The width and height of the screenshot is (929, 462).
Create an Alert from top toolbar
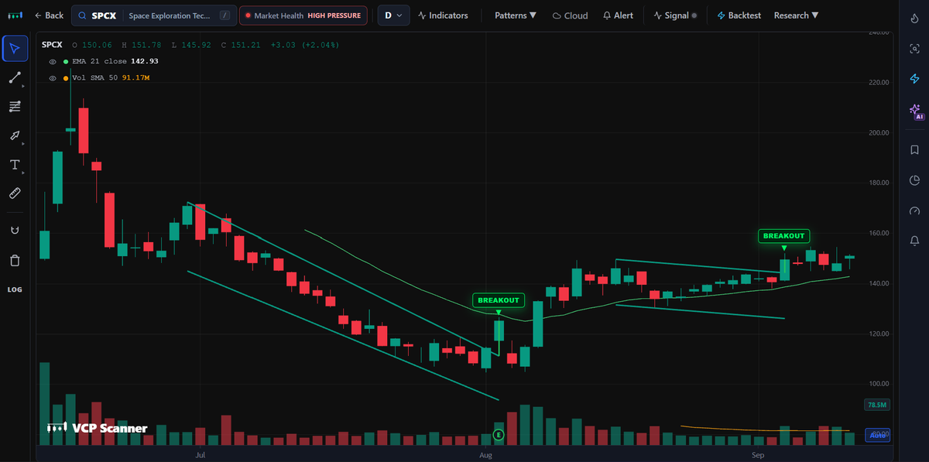click(618, 15)
